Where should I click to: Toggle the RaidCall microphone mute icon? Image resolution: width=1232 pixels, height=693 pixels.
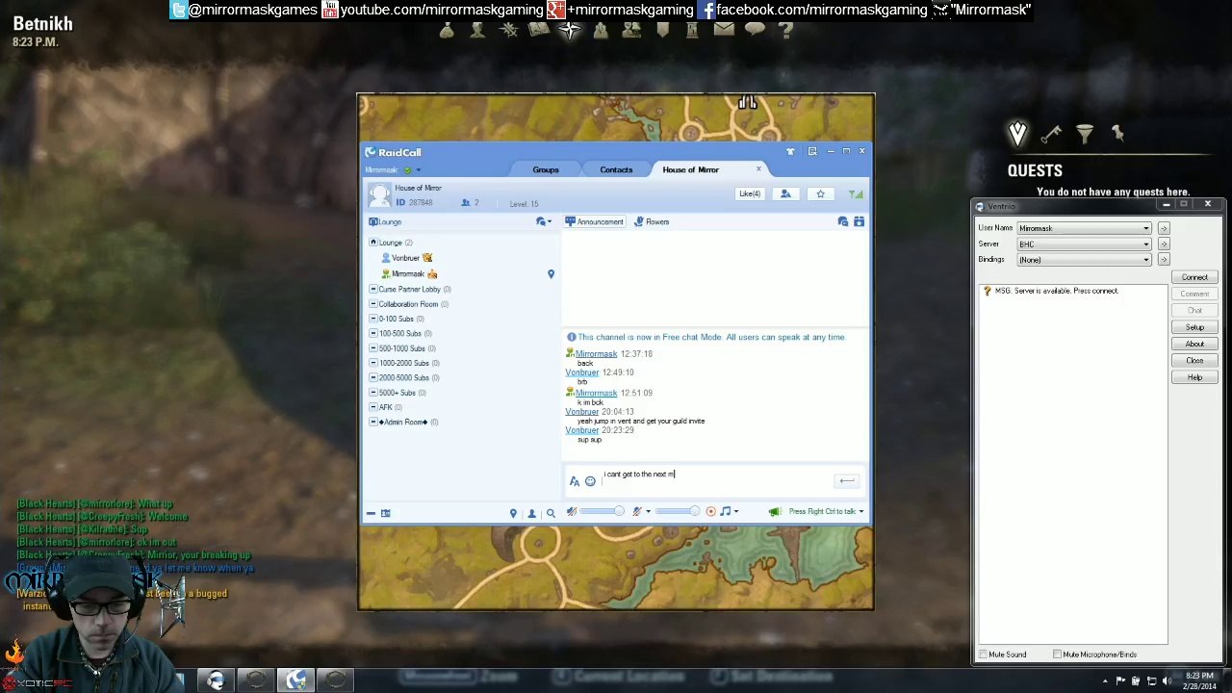click(636, 512)
